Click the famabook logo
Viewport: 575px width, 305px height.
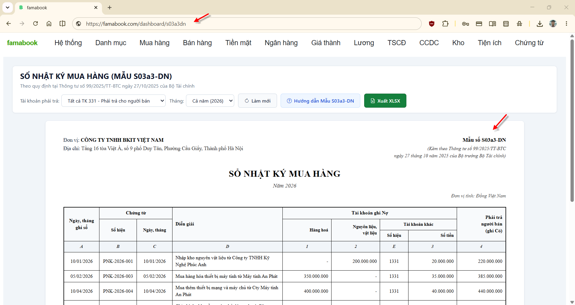(22, 43)
